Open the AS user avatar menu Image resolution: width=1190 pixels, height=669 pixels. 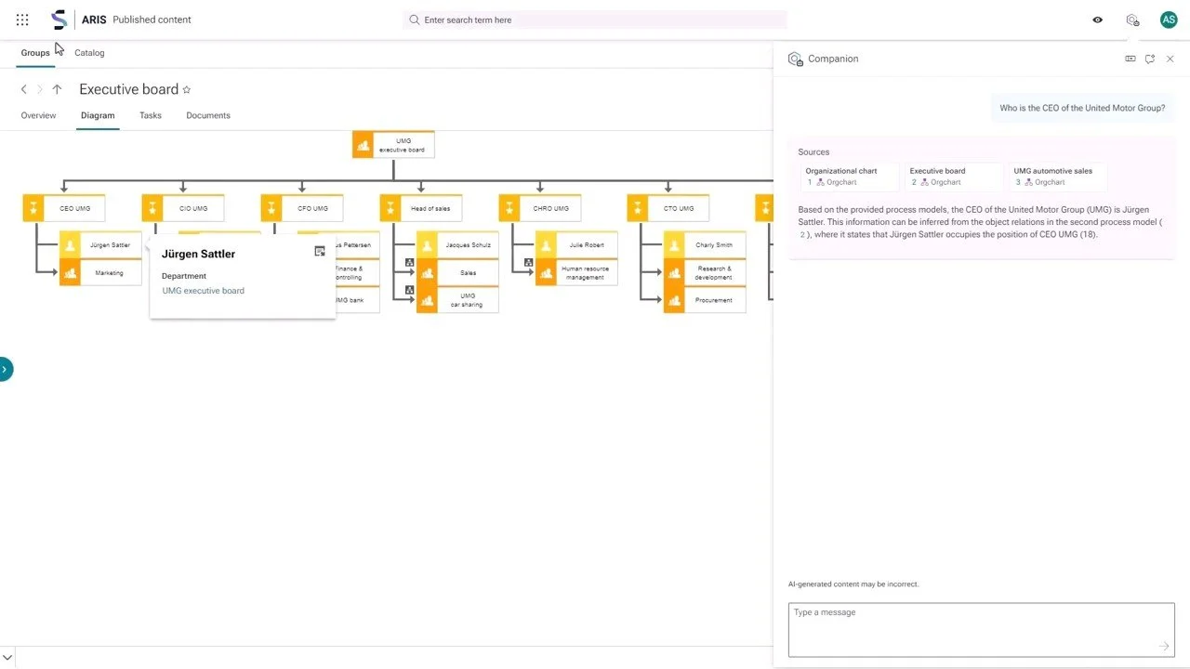pyautogui.click(x=1169, y=20)
